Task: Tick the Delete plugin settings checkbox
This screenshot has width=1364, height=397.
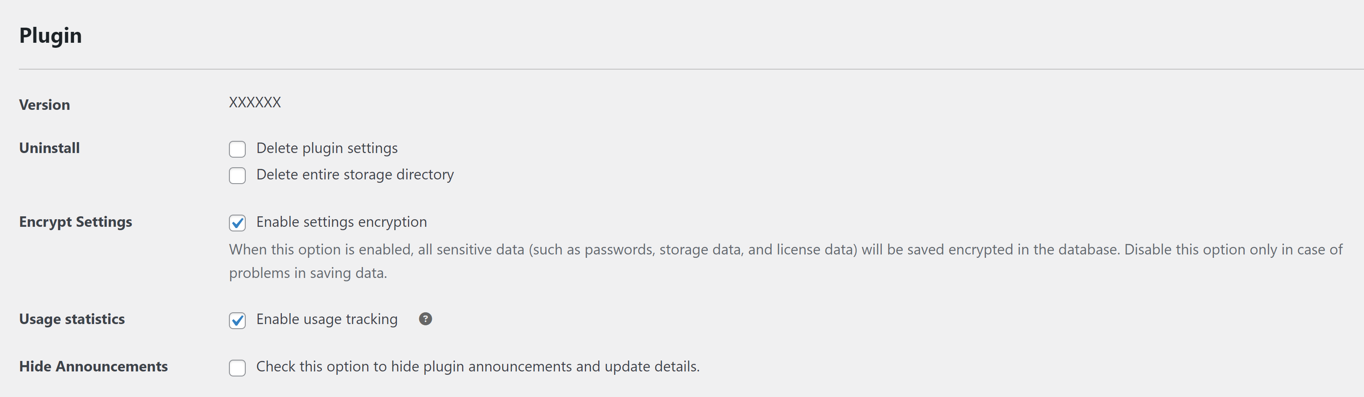Action: click(237, 149)
